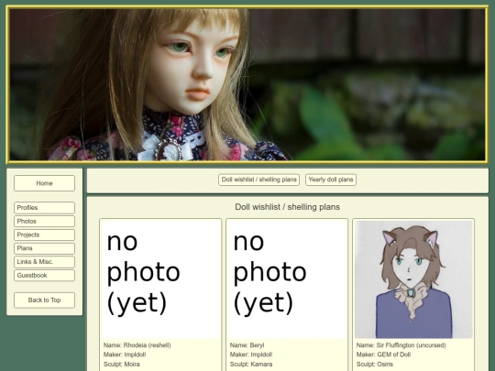This screenshot has width=495, height=371.
Task: Jump to Yearly doll plans
Action: point(331,180)
